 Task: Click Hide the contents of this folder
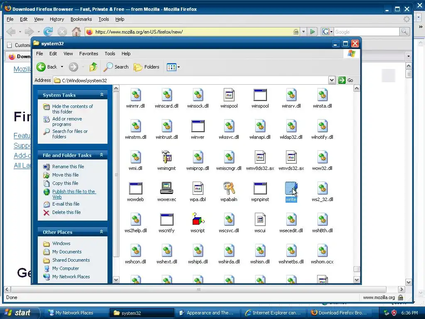[72, 109]
